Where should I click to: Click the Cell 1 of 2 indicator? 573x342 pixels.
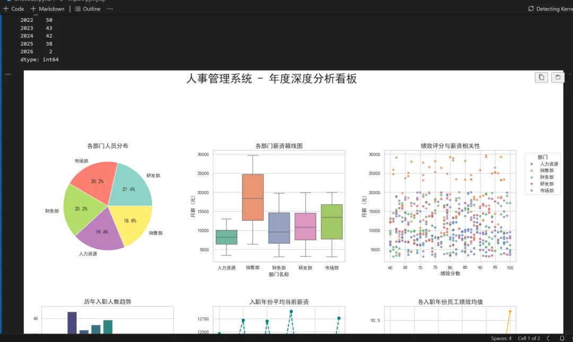tap(529, 338)
